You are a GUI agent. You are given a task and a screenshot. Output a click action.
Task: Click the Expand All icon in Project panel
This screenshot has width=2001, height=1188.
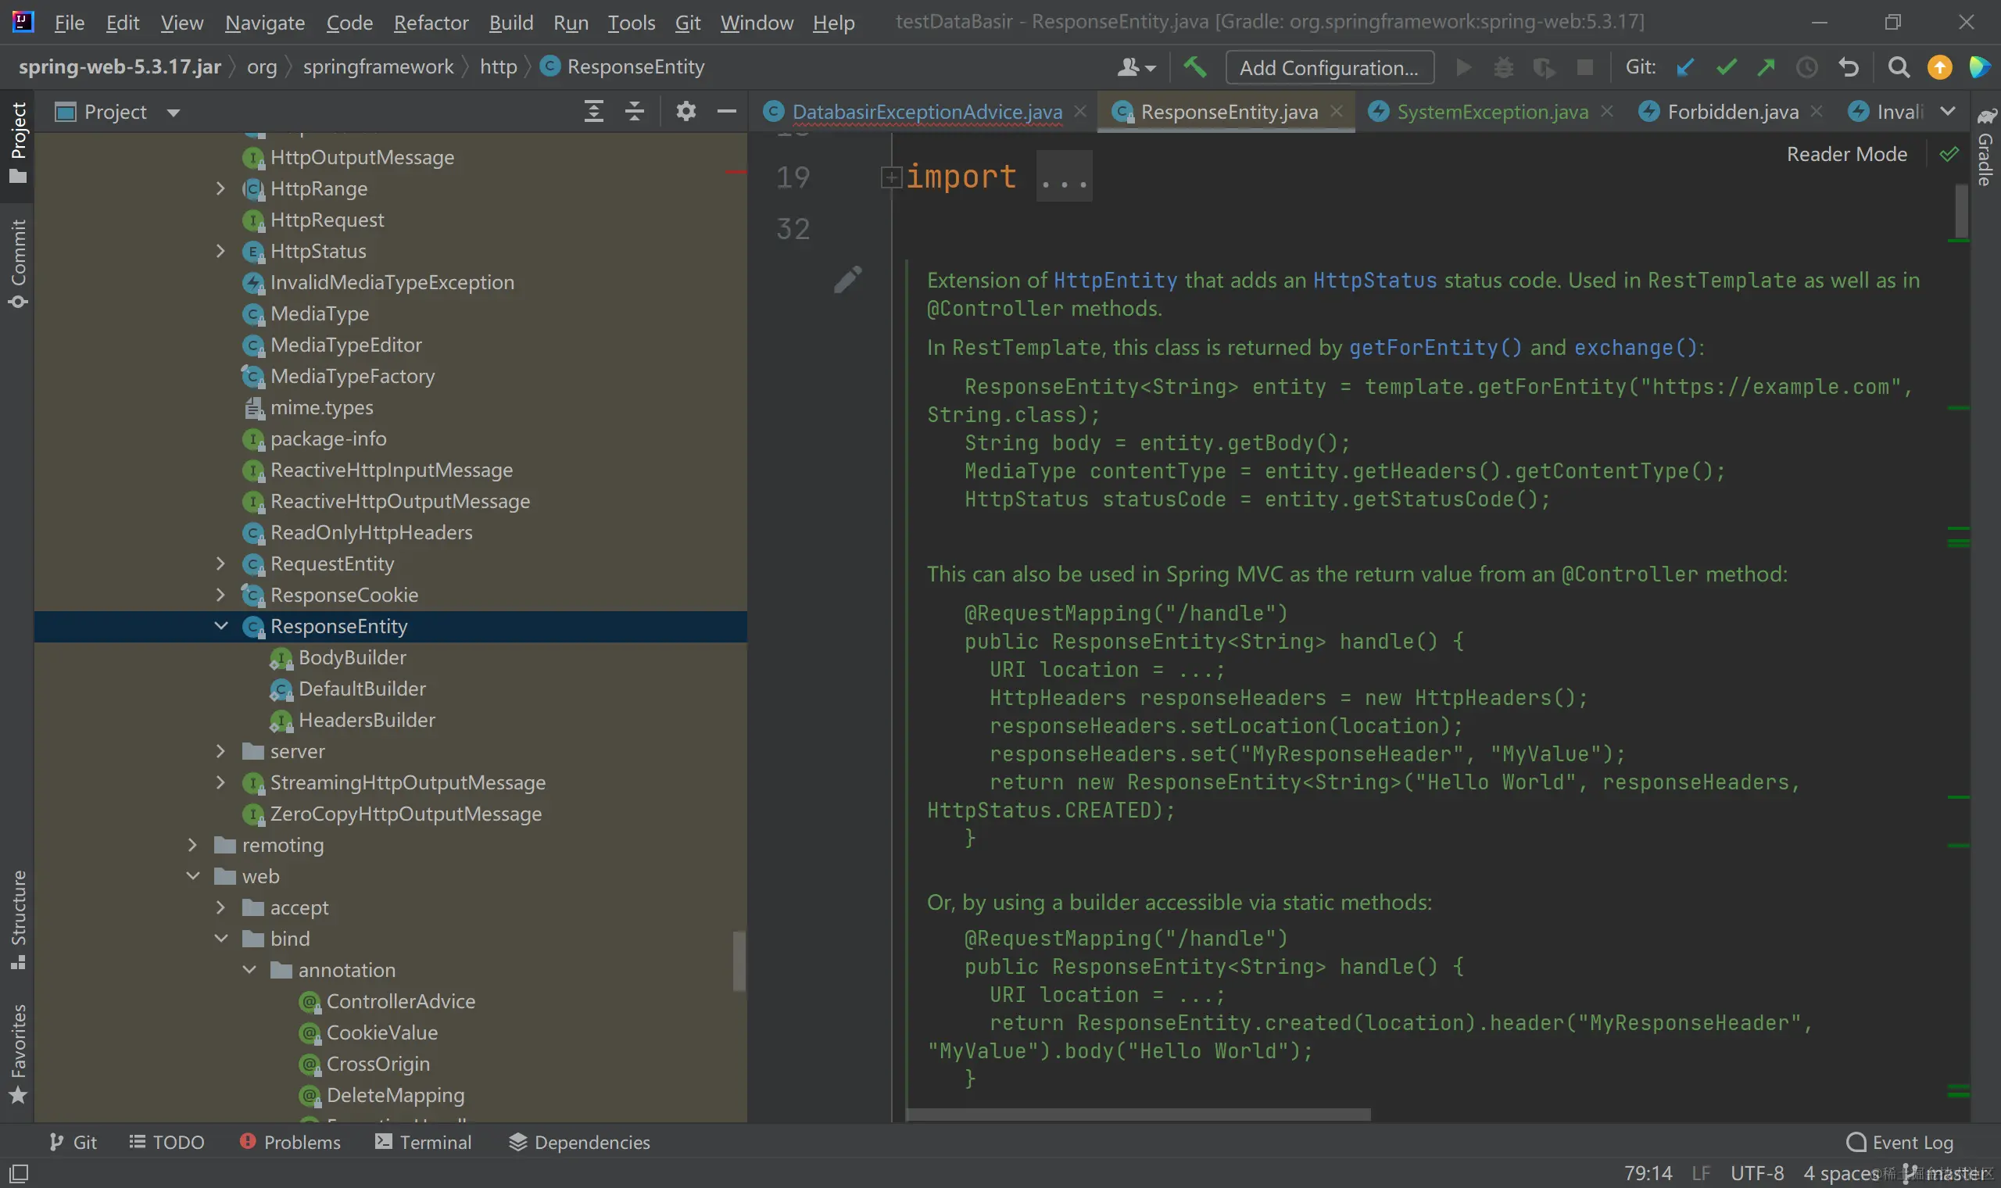(x=593, y=111)
